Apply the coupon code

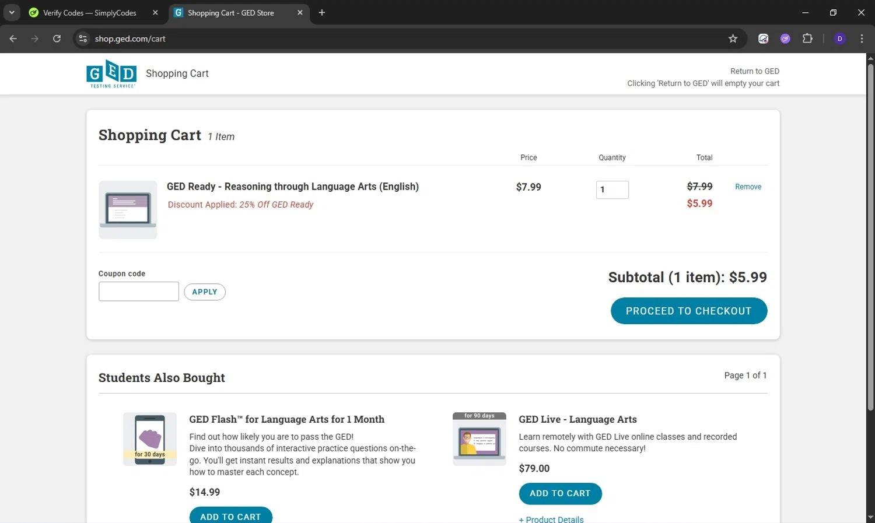pos(205,292)
